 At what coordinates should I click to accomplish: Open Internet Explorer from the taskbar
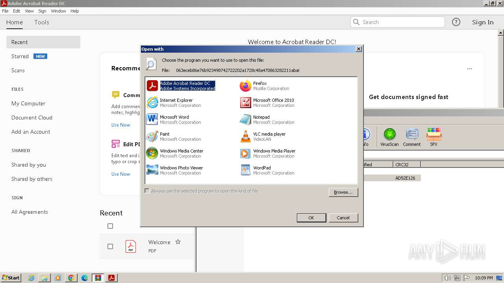pyautogui.click(x=31, y=278)
